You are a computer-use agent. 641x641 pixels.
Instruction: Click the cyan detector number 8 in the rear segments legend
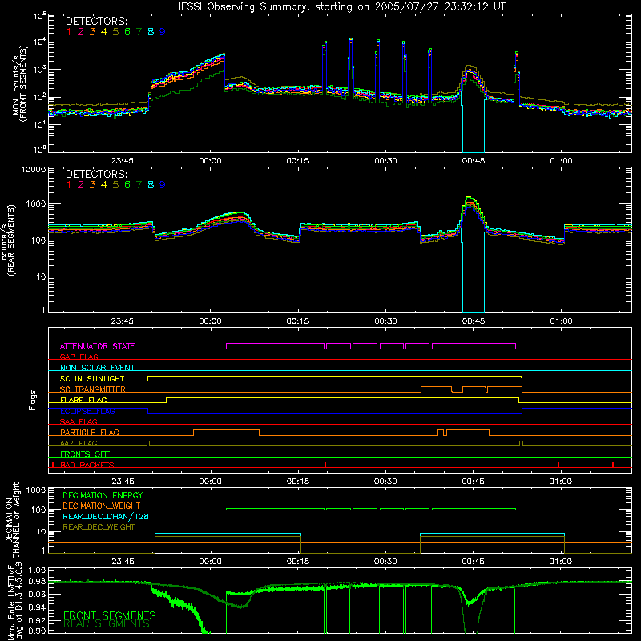[151, 185]
